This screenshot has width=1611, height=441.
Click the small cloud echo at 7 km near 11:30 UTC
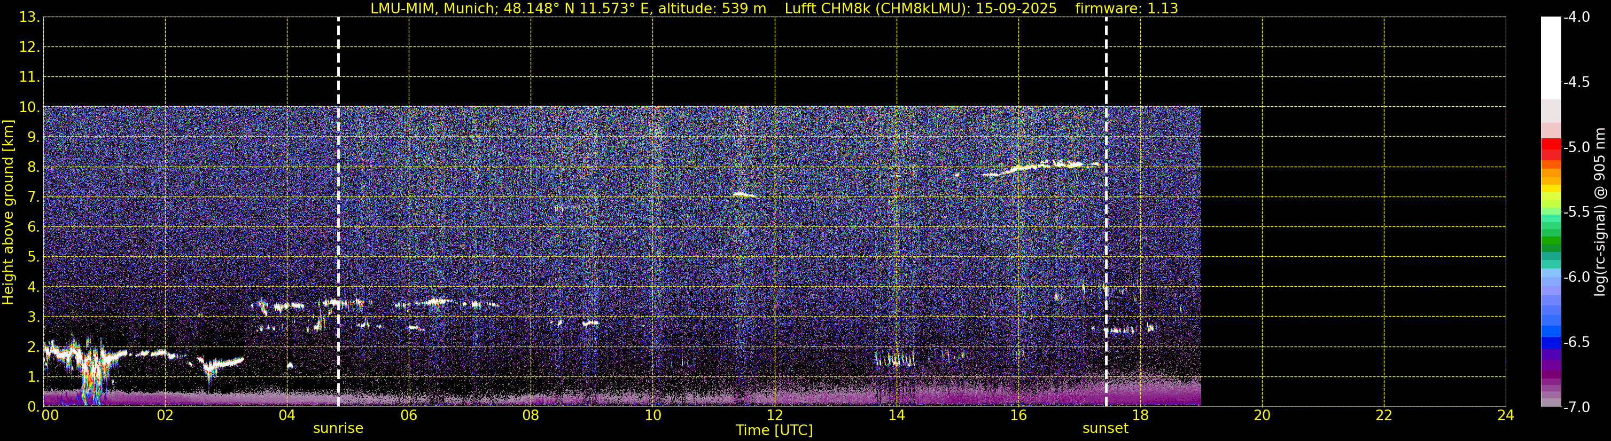pos(745,194)
